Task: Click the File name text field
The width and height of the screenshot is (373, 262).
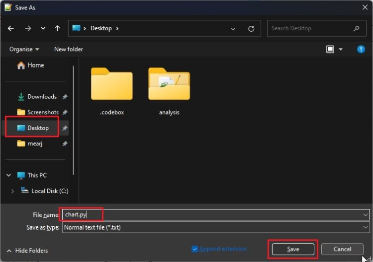Action: point(212,215)
